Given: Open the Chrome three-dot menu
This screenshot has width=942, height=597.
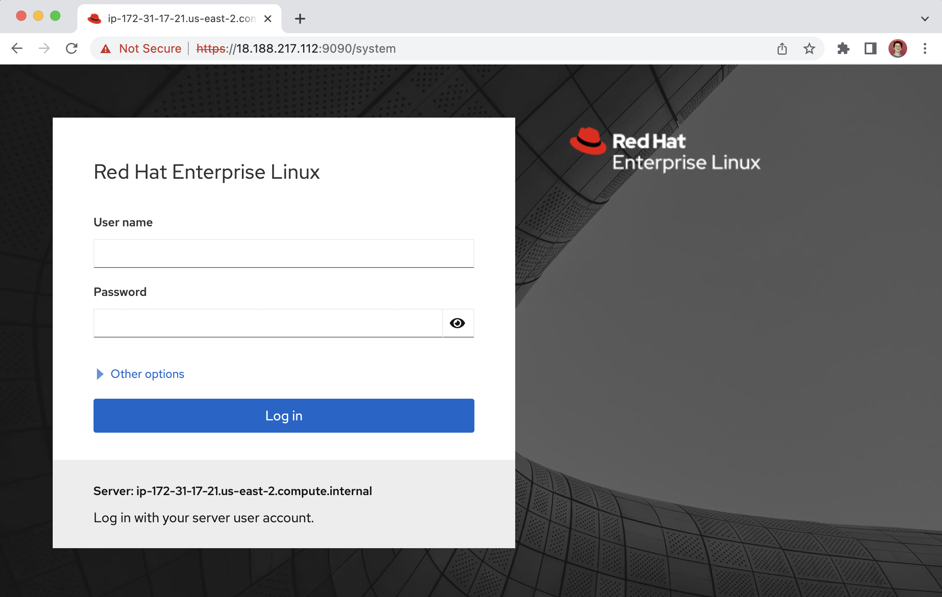Looking at the screenshot, I should pos(925,48).
